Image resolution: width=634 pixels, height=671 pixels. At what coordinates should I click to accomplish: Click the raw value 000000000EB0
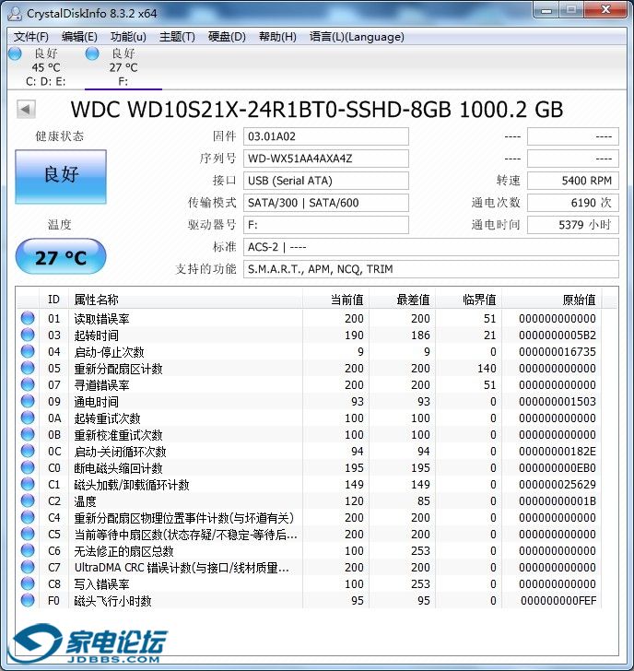[x=558, y=467]
